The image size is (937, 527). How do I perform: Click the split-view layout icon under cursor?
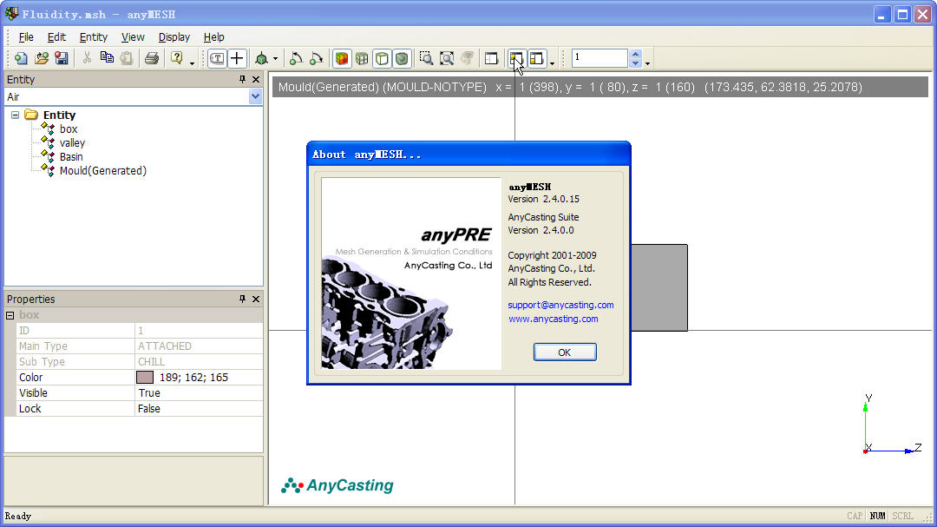pos(516,58)
